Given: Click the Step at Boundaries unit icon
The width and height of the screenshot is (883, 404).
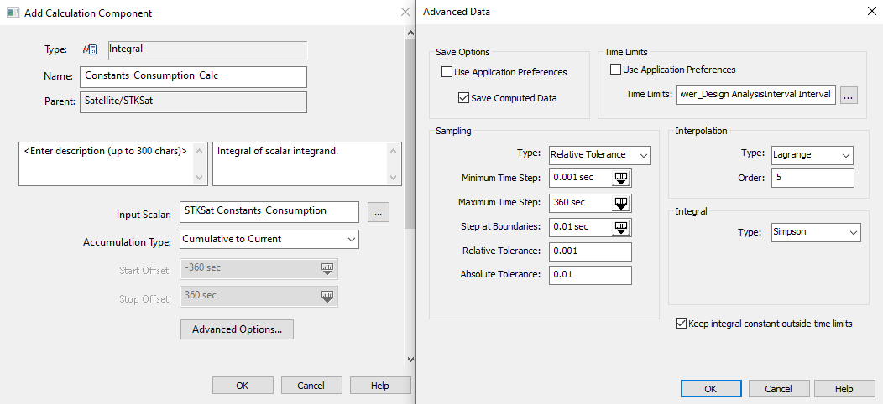Looking at the screenshot, I should (x=621, y=227).
